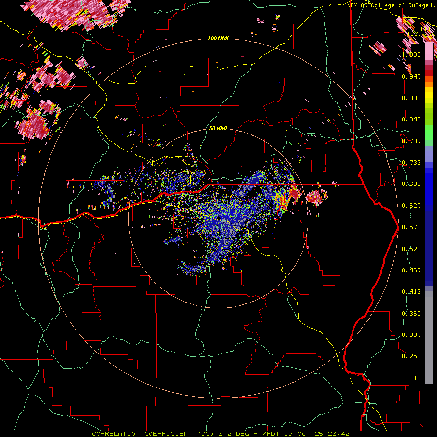Click the 1.000 color scale value
Screen dimensions: 437x437
pos(411,54)
